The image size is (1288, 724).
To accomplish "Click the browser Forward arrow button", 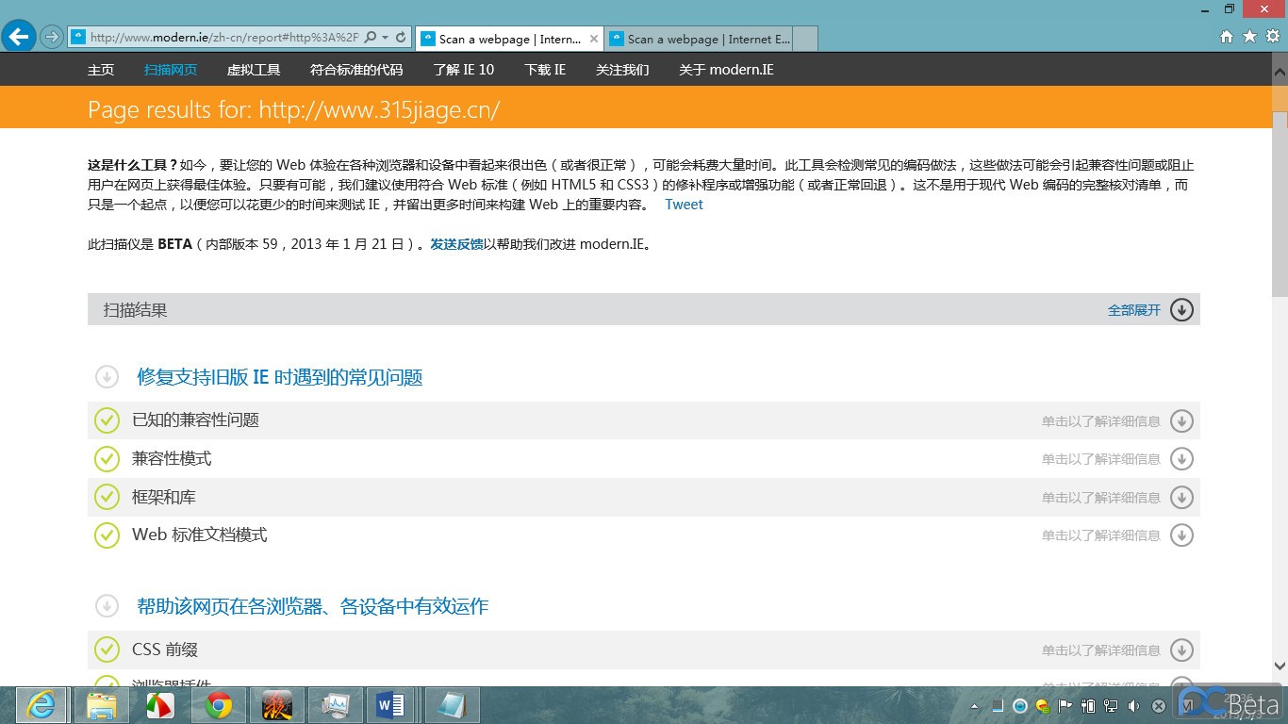I will point(52,37).
